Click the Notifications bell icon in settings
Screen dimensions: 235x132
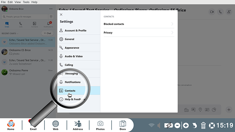pos(61,82)
